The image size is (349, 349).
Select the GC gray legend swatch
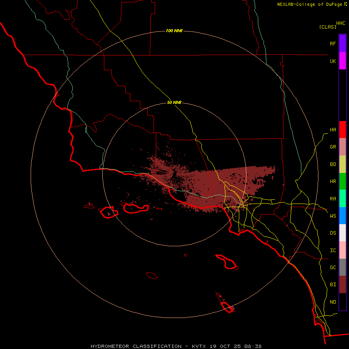click(x=342, y=267)
